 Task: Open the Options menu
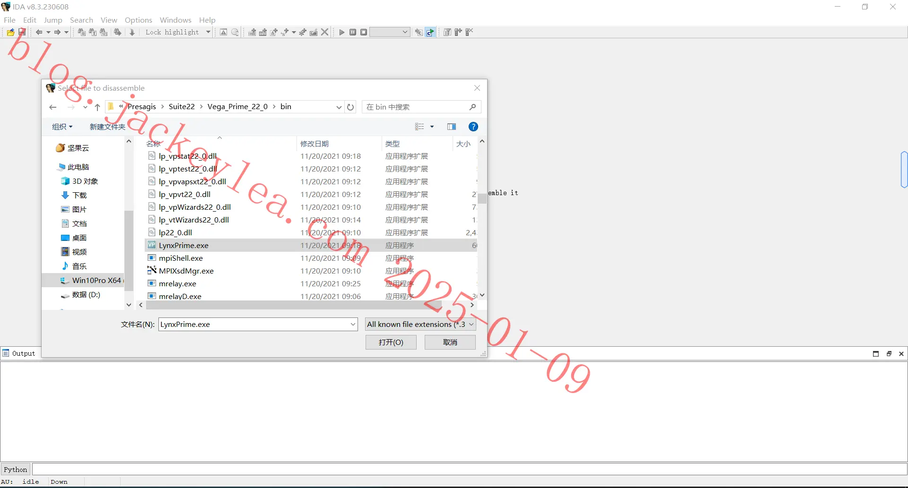tap(139, 20)
